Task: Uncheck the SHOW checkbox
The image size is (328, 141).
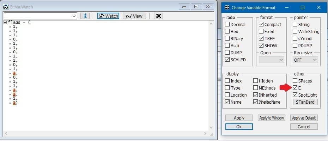Action: [x=261, y=45]
